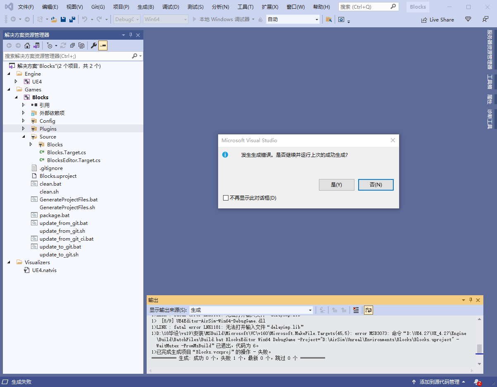Click the notifications icon in status bar

click(477, 382)
